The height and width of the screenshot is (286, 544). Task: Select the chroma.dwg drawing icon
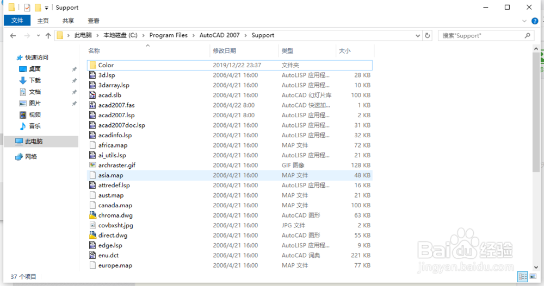click(x=92, y=215)
